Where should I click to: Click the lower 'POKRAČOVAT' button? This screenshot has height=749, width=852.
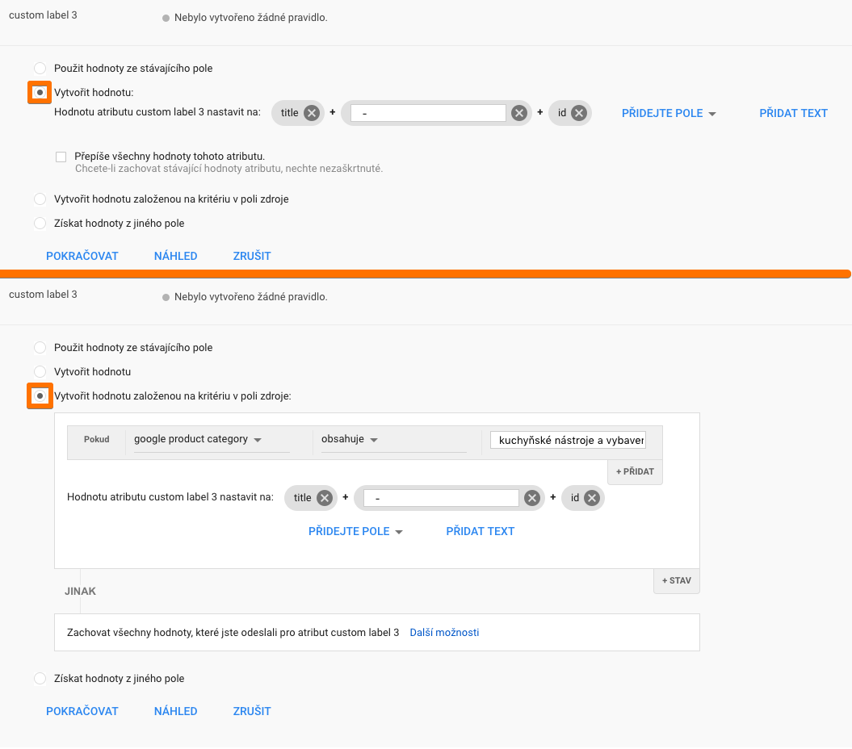(x=82, y=712)
